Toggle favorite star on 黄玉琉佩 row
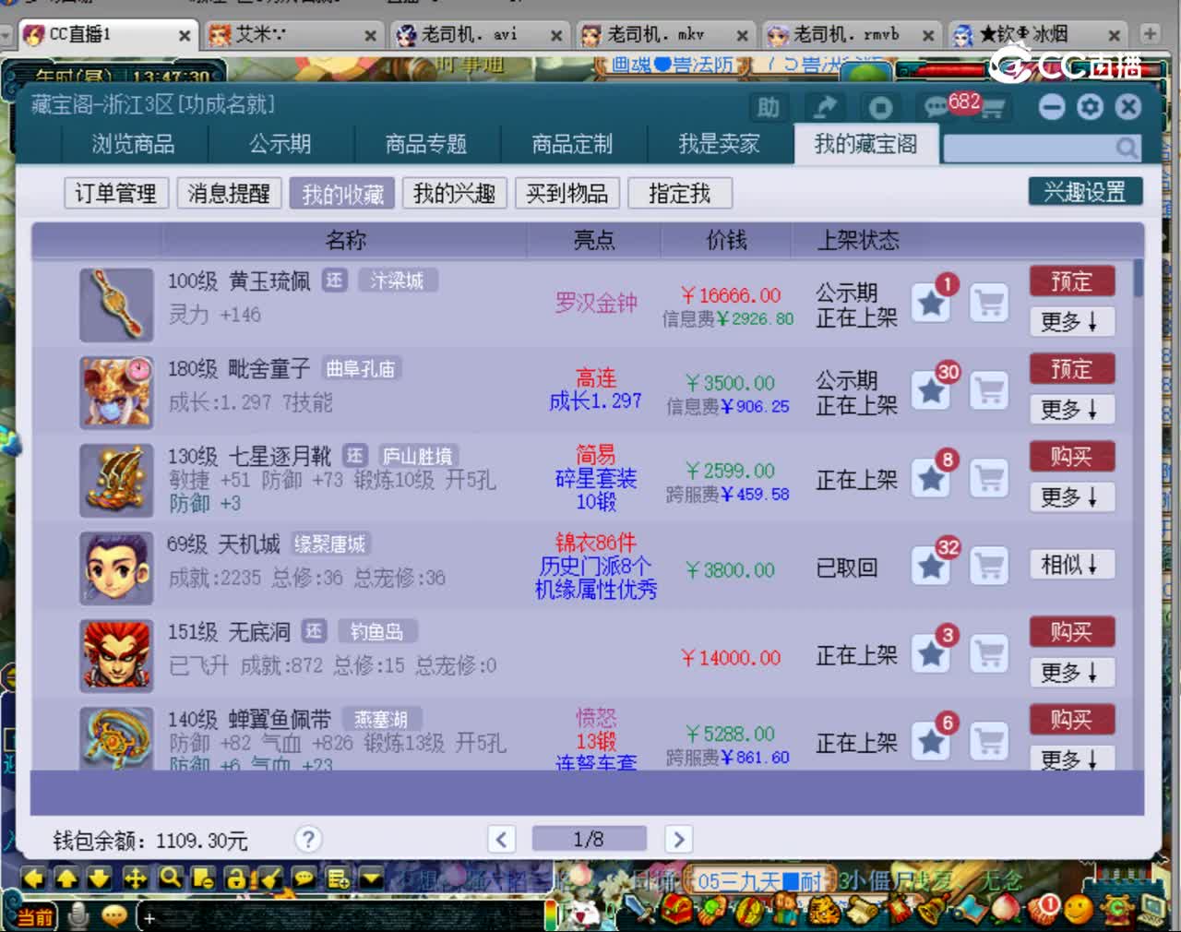This screenshot has width=1181, height=932. click(x=932, y=303)
